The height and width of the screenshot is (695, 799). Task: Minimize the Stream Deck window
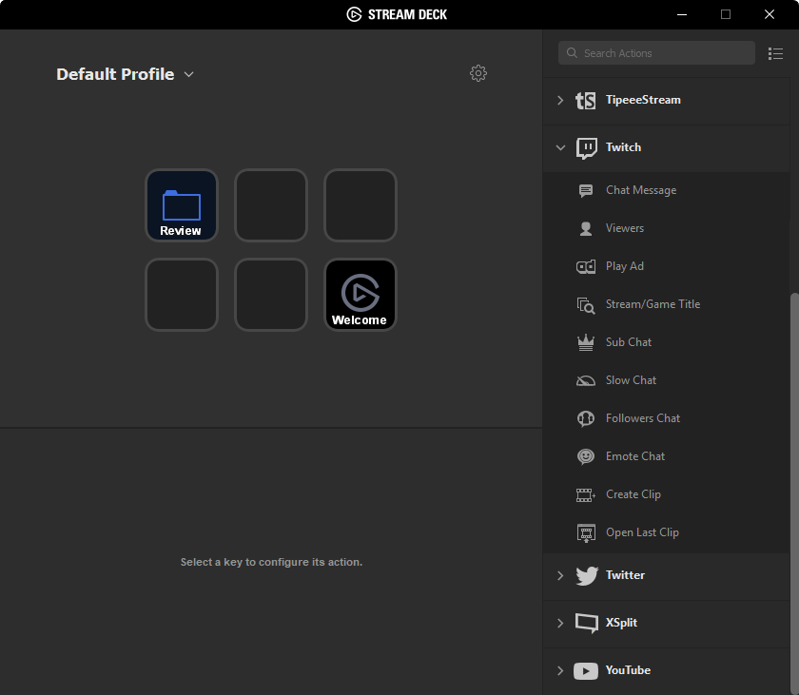682,14
